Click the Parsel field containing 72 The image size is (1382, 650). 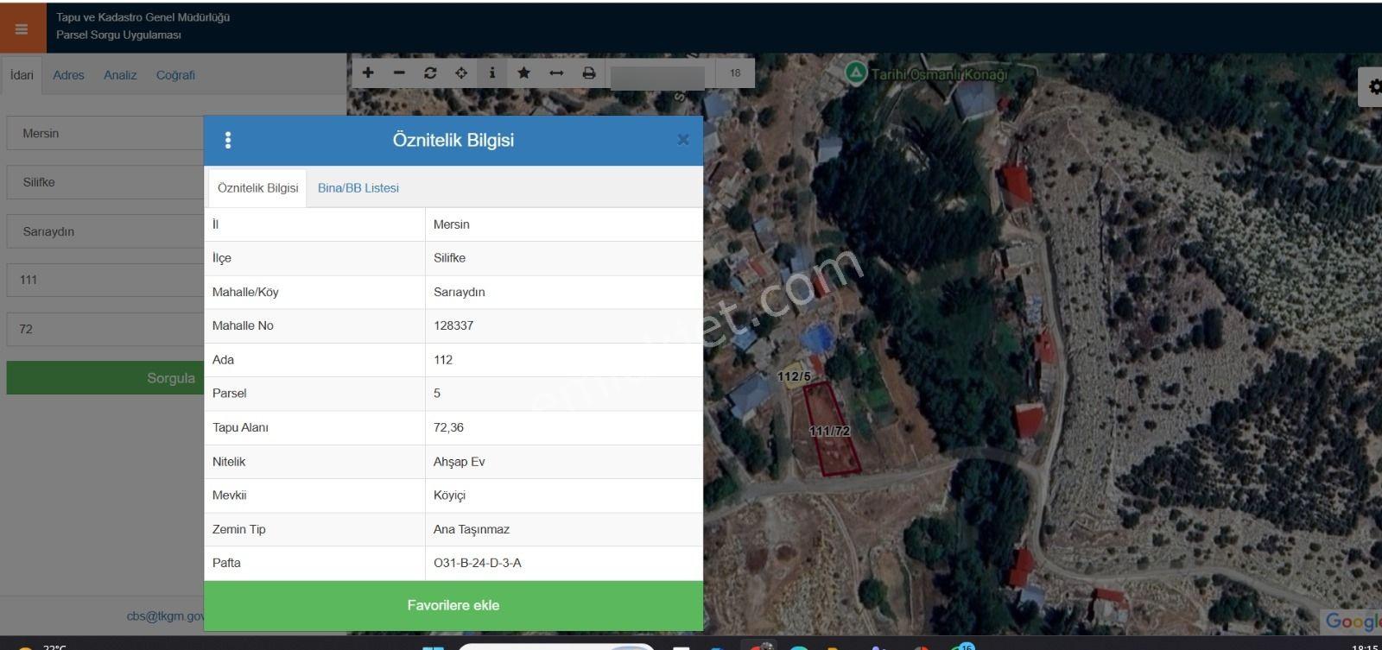pos(105,329)
